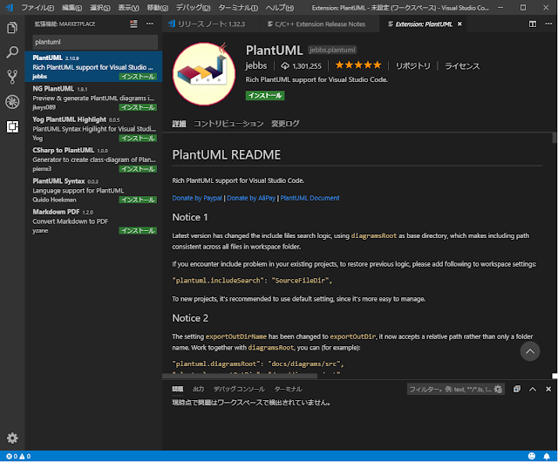Close the Extension: PlantUML tab
Screen dimensions: 558x462
coord(459,24)
